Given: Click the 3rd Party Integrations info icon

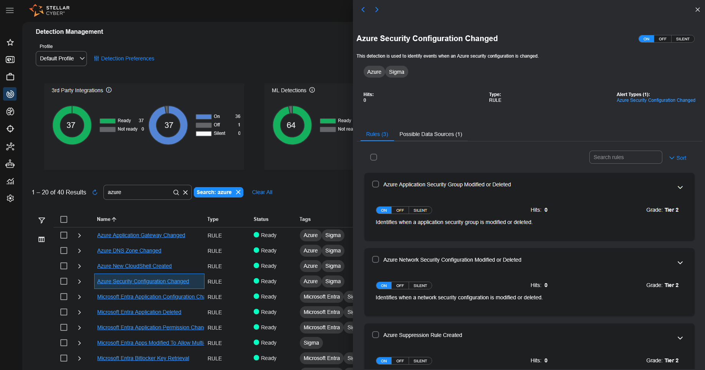Looking at the screenshot, I should pos(109,90).
